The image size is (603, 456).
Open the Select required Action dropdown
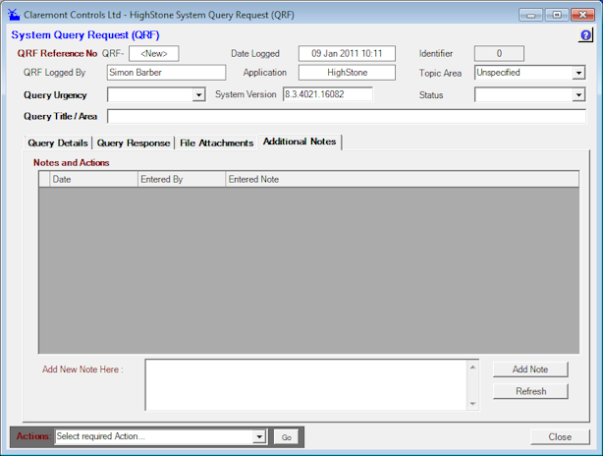pos(259,436)
